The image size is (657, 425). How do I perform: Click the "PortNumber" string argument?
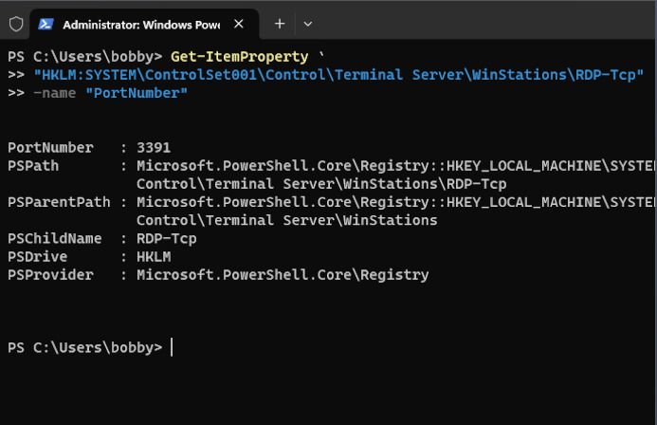point(137,93)
